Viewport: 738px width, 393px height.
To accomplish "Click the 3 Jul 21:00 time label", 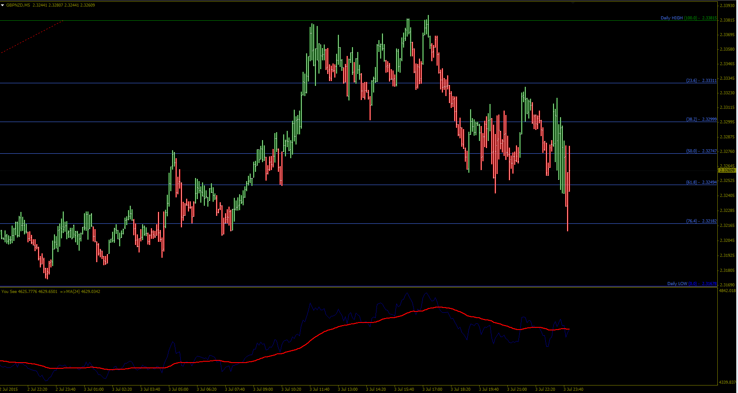I will click(x=517, y=389).
